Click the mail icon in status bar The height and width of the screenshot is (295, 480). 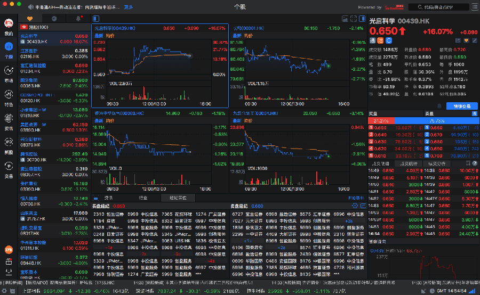(x=13, y=291)
